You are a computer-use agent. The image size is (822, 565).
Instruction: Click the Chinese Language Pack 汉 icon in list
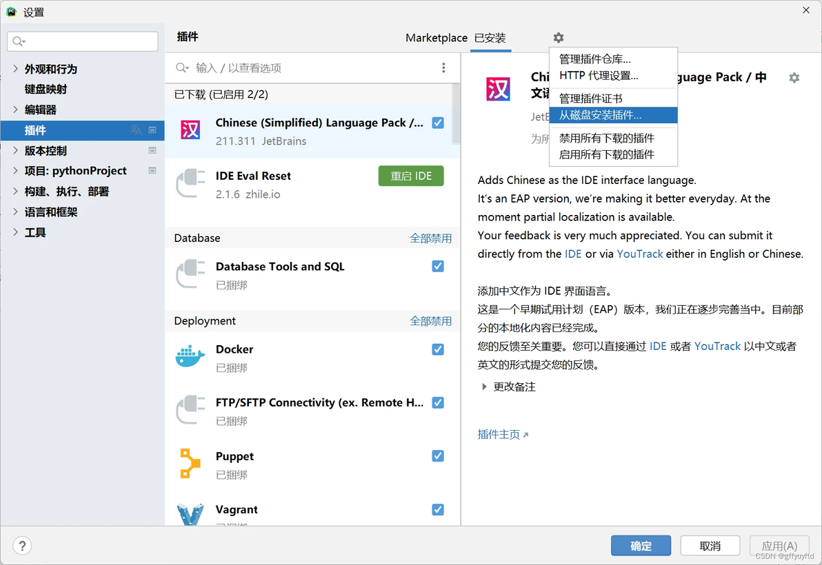[x=190, y=130]
